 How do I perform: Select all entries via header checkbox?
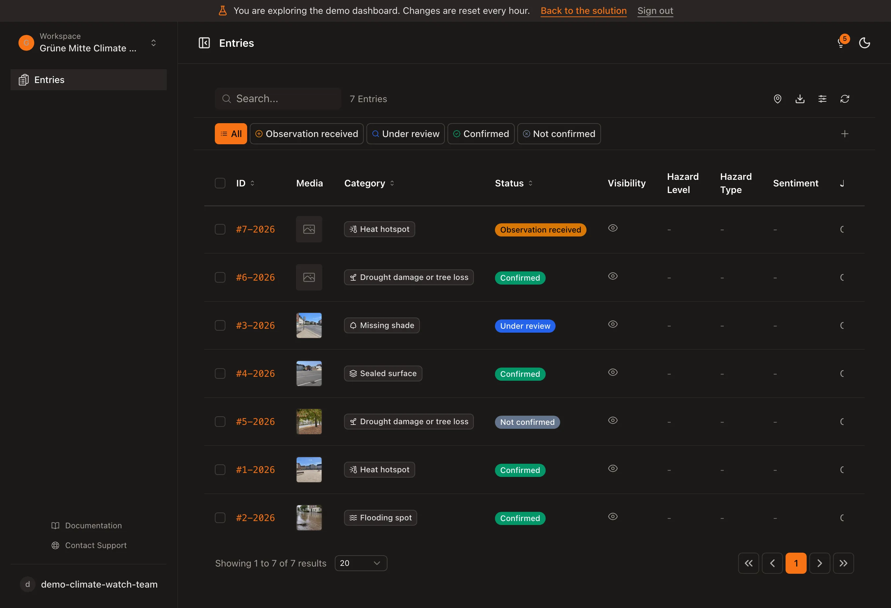[220, 183]
